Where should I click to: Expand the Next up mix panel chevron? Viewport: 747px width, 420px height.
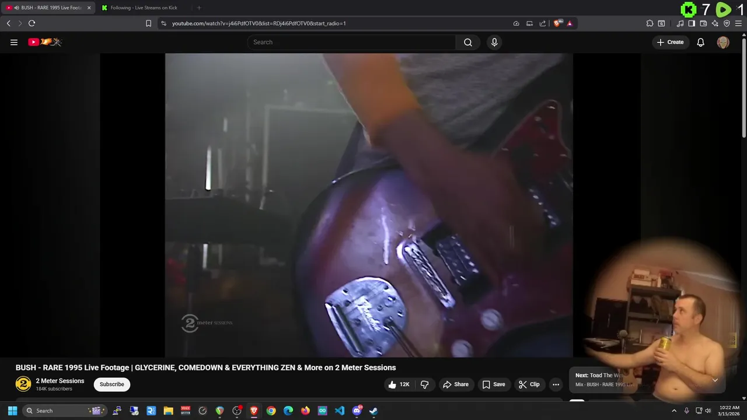click(x=715, y=380)
